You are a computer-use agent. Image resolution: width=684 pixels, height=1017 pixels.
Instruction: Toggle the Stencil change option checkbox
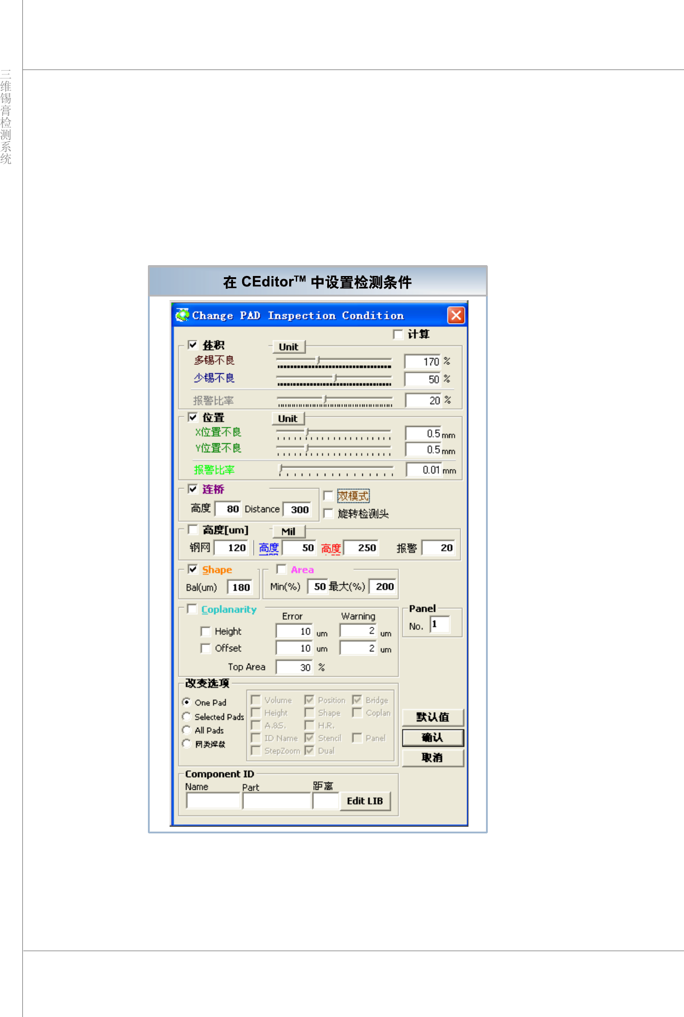click(309, 738)
